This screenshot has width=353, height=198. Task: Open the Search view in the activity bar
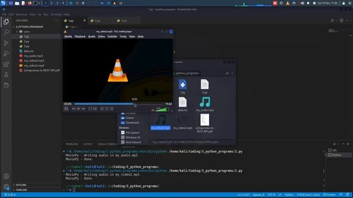(x=6, y=32)
